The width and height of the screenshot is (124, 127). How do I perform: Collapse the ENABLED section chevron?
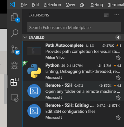[25, 37]
